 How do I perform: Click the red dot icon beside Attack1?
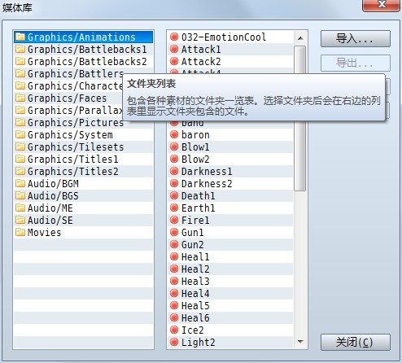pyautogui.click(x=174, y=49)
